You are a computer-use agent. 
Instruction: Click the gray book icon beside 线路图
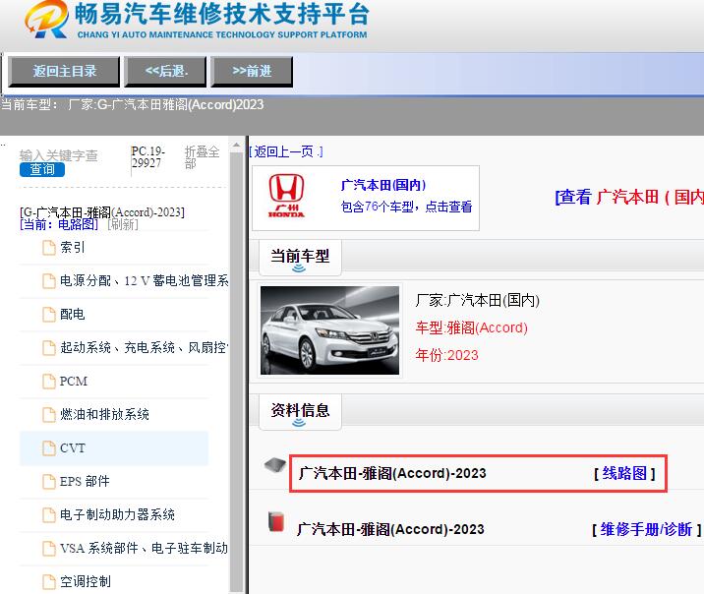275,466
